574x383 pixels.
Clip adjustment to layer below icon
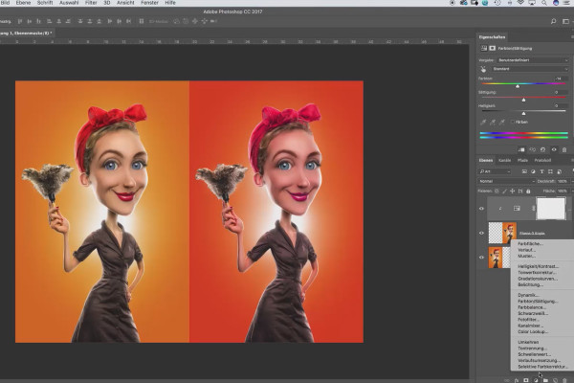click(521, 150)
